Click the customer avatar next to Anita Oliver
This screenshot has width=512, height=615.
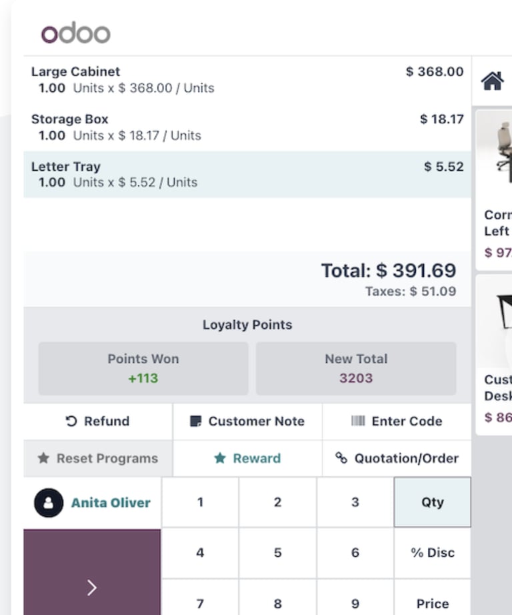click(x=49, y=502)
